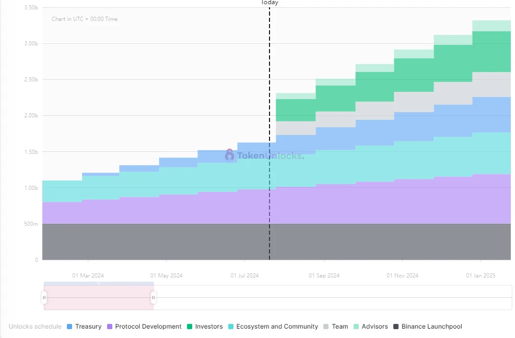Viewport: 515px width, 338px height.
Task: Hide the Investors series via its label
Action: (x=209, y=327)
